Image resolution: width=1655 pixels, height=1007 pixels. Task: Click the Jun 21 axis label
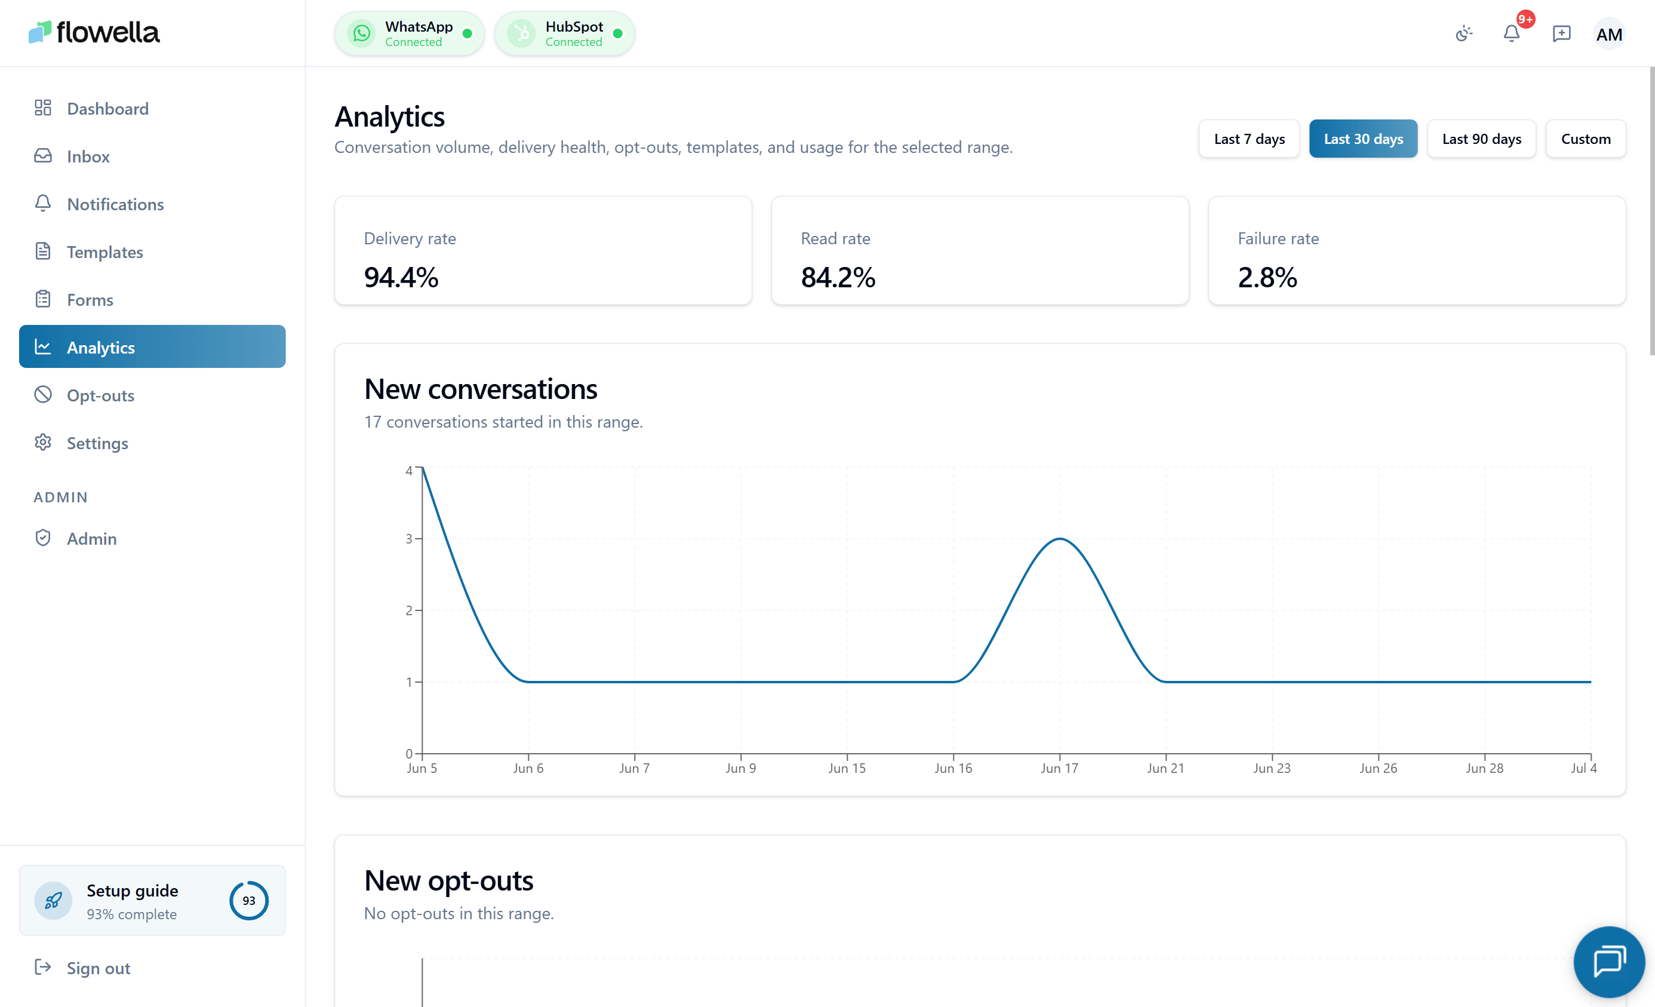(x=1165, y=768)
